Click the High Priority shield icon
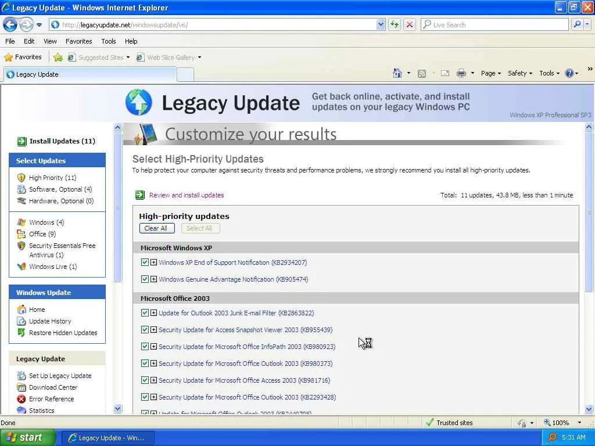Viewport: 595px width, 446px height. point(21,178)
